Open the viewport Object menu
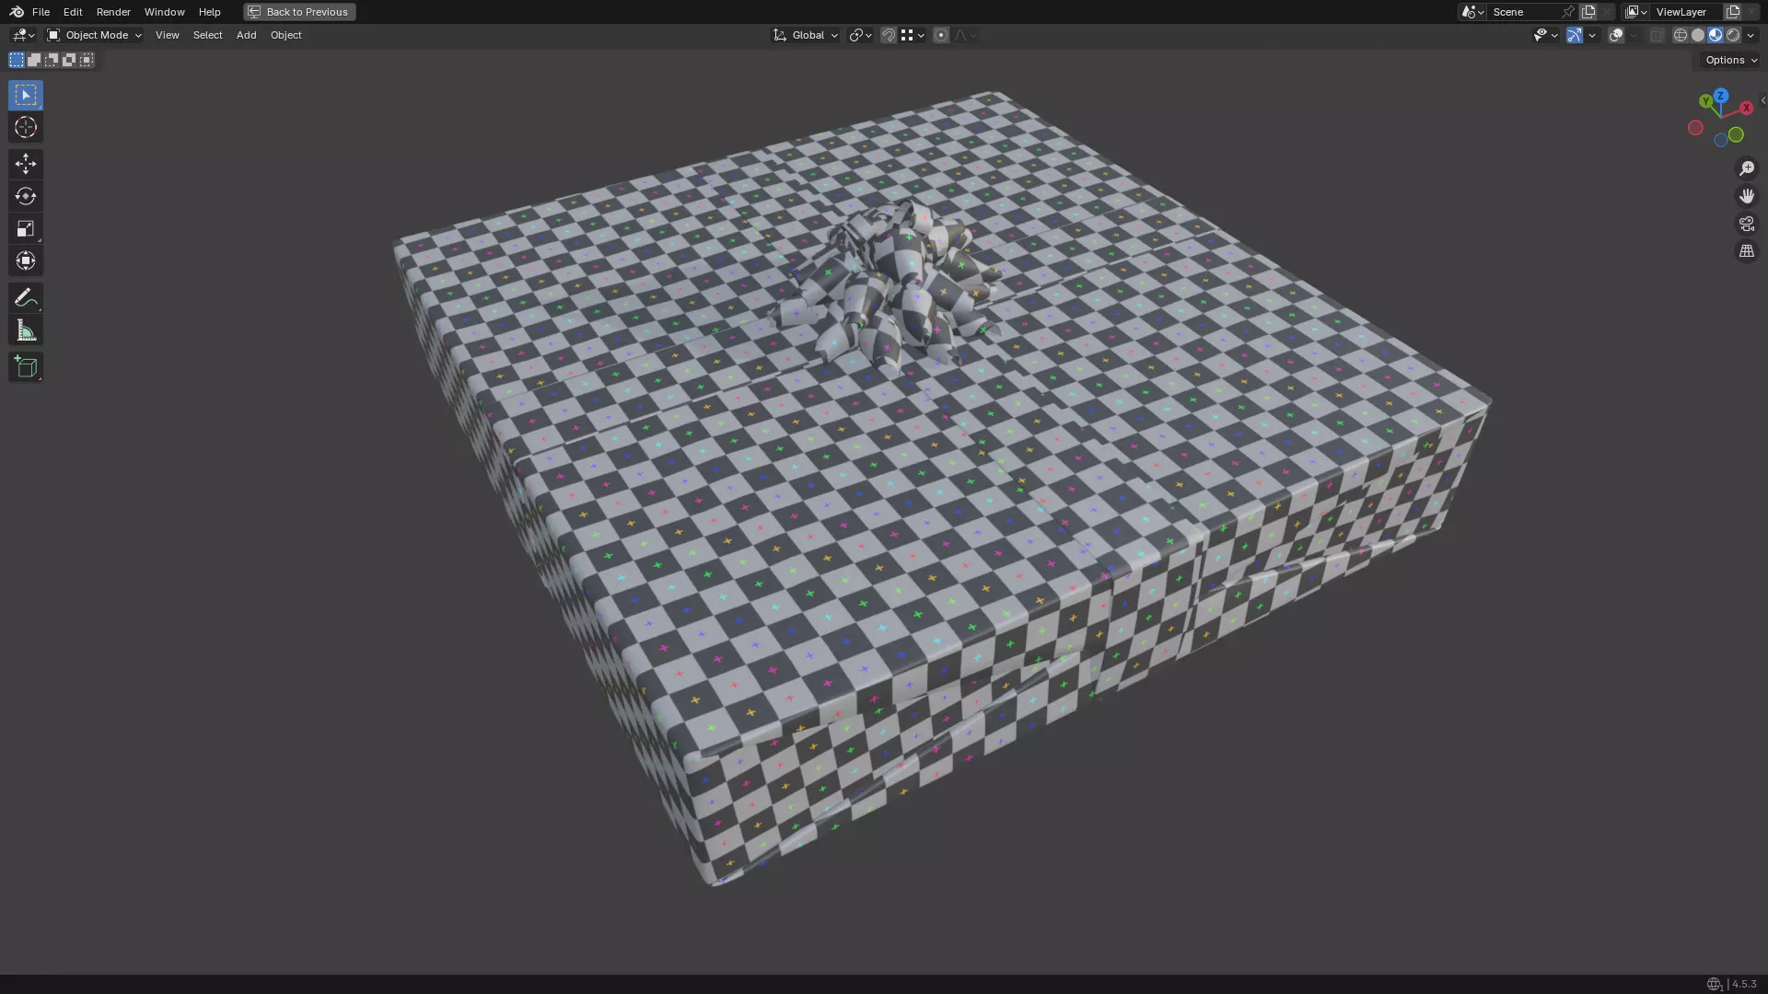 point(285,35)
